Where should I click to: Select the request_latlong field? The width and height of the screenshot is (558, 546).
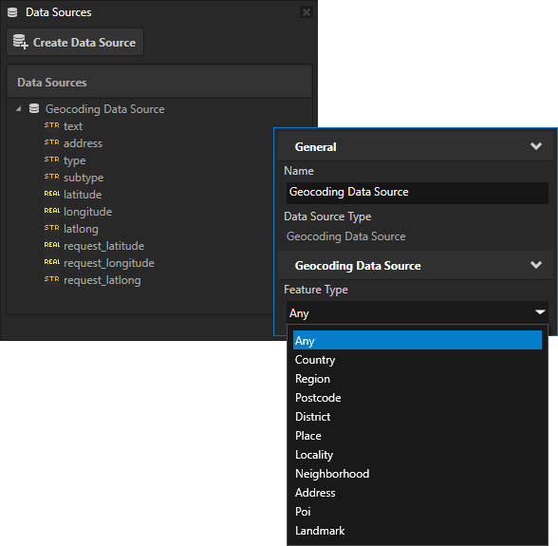tap(102, 280)
